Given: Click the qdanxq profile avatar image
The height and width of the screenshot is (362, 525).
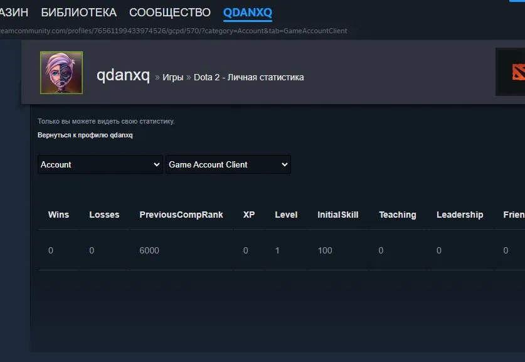Looking at the screenshot, I should point(61,73).
